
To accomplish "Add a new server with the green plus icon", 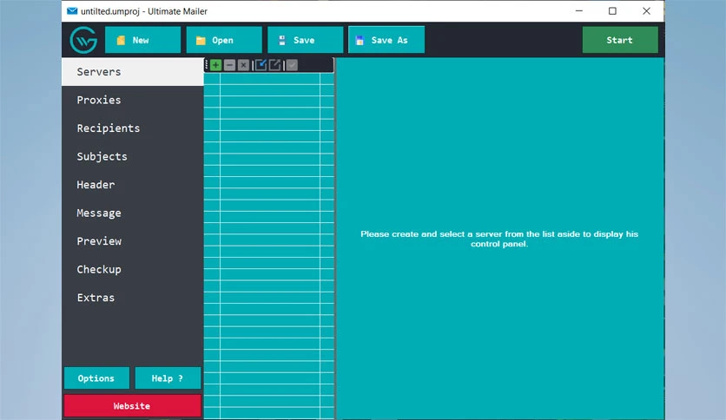I will pyautogui.click(x=215, y=65).
